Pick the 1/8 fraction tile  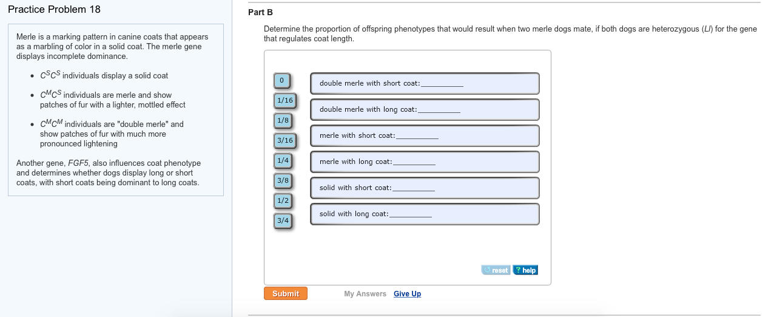pyautogui.click(x=283, y=120)
